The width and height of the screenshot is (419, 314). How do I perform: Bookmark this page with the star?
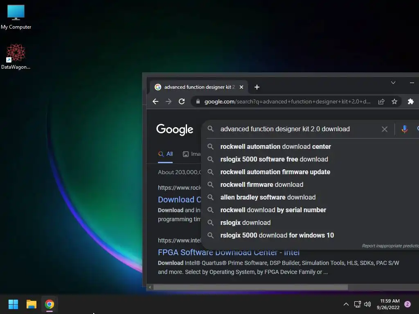click(394, 101)
